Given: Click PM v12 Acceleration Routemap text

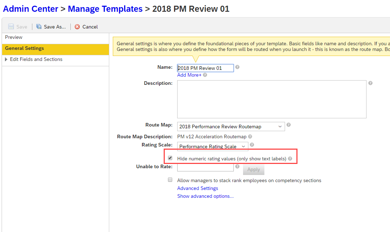Looking at the screenshot, I should coord(212,136).
